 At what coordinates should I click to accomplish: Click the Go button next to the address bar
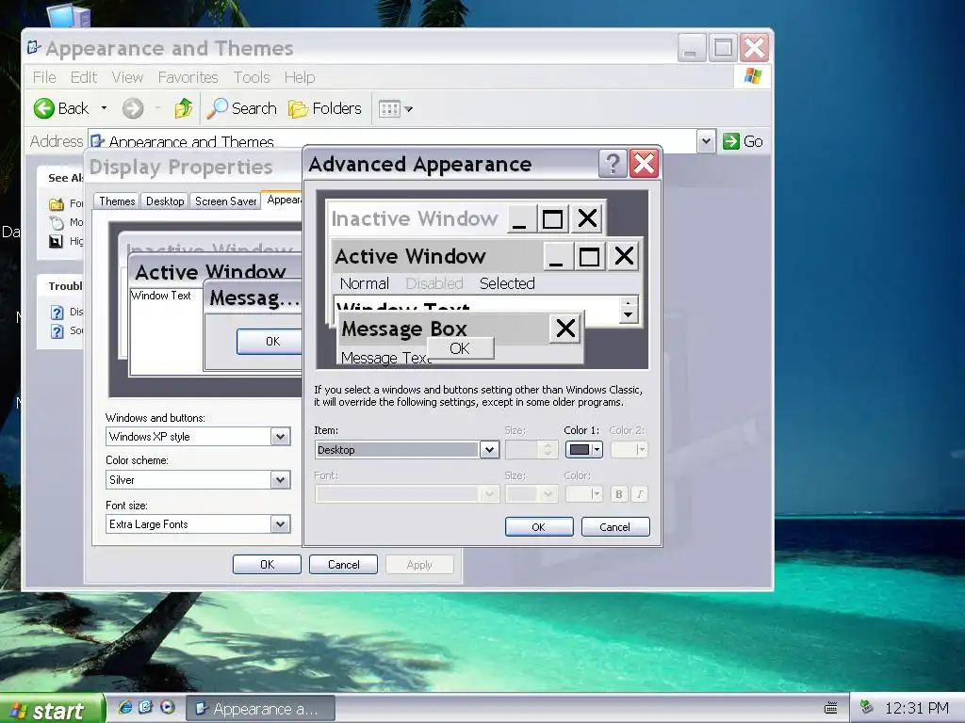click(743, 141)
